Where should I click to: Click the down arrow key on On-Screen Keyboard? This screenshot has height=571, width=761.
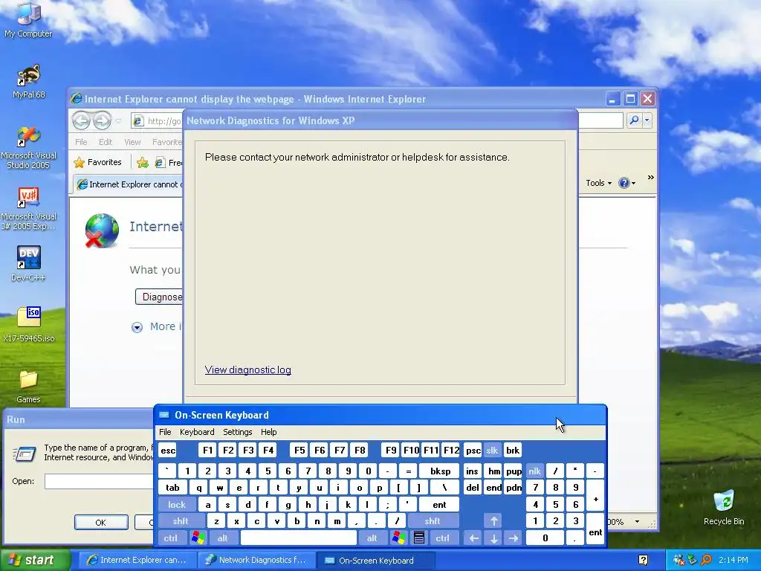[493, 538]
